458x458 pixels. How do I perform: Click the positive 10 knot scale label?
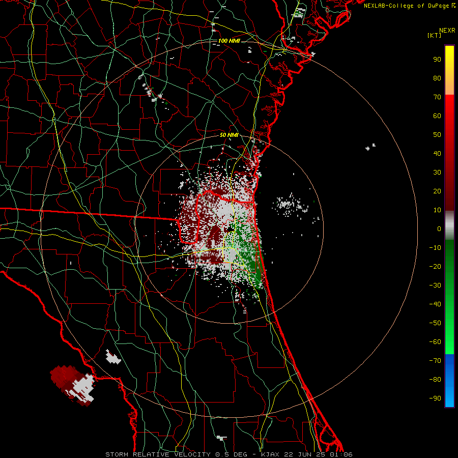point(437,210)
